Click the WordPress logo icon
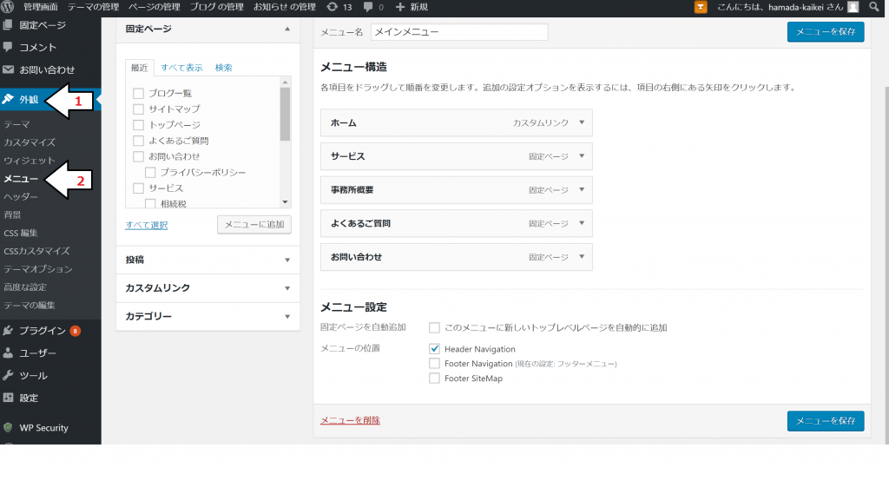This screenshot has height=481, width=889. tap(7, 7)
